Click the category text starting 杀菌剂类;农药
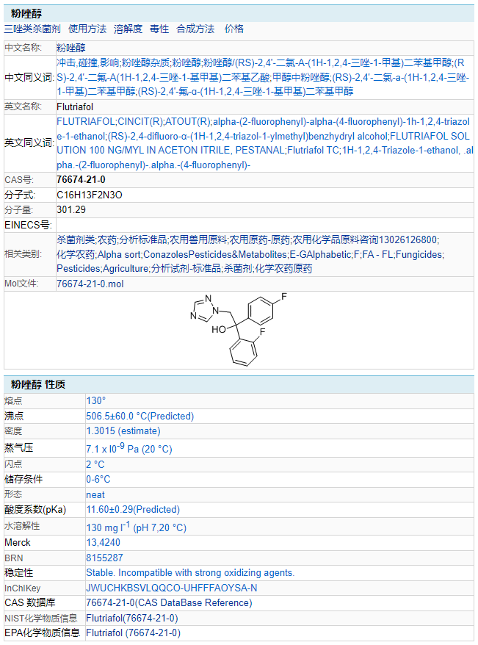 [250, 254]
